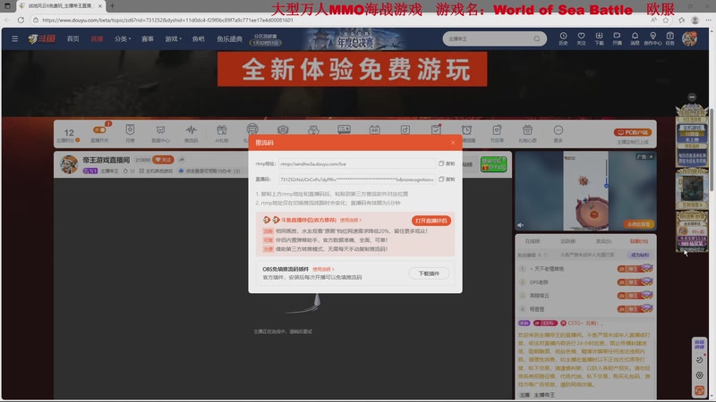Go to 赛事 events tab
Image resolution: width=716 pixels, height=402 pixels.
[148, 38]
